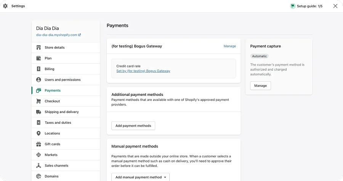Open the Store details settings page
Screen dimensions: 343x181
pos(66,47)
